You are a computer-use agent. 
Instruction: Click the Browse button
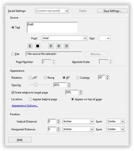(x=96, y=54)
